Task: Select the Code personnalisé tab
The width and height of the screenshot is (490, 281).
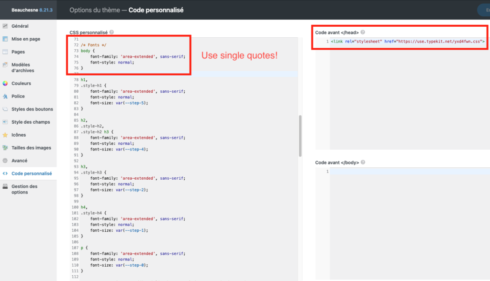Action: pos(32,173)
